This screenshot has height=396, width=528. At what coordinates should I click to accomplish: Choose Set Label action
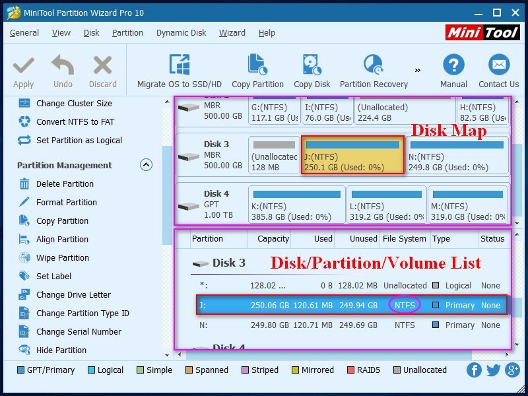click(45, 277)
